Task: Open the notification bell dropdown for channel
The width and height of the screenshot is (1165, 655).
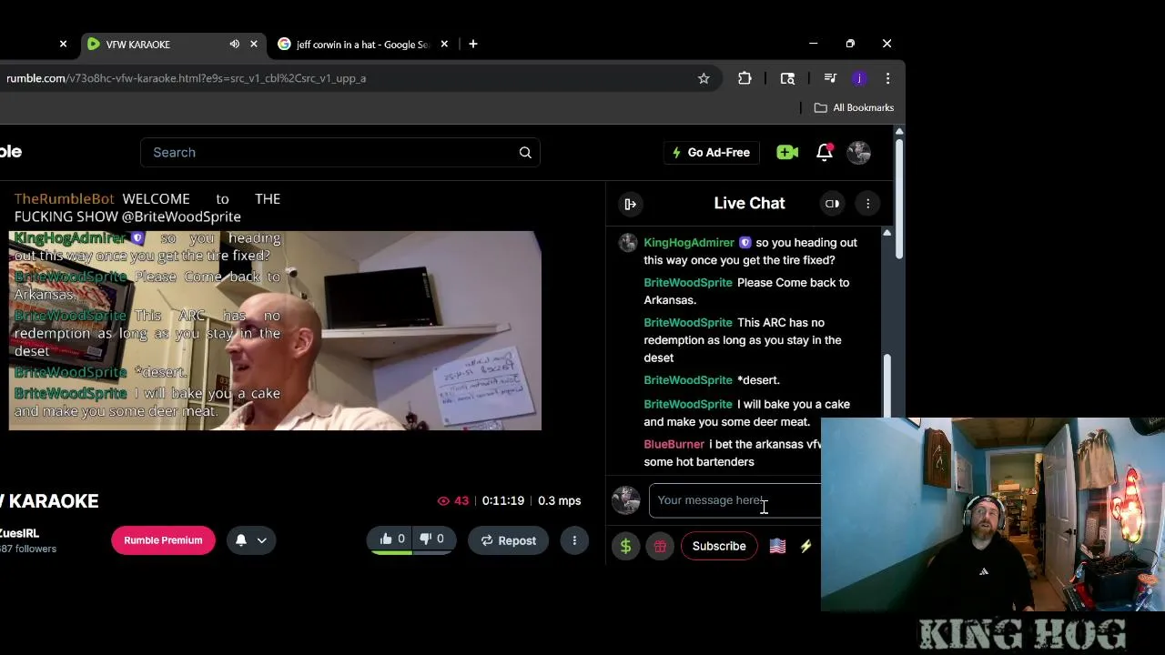Action: tap(251, 540)
